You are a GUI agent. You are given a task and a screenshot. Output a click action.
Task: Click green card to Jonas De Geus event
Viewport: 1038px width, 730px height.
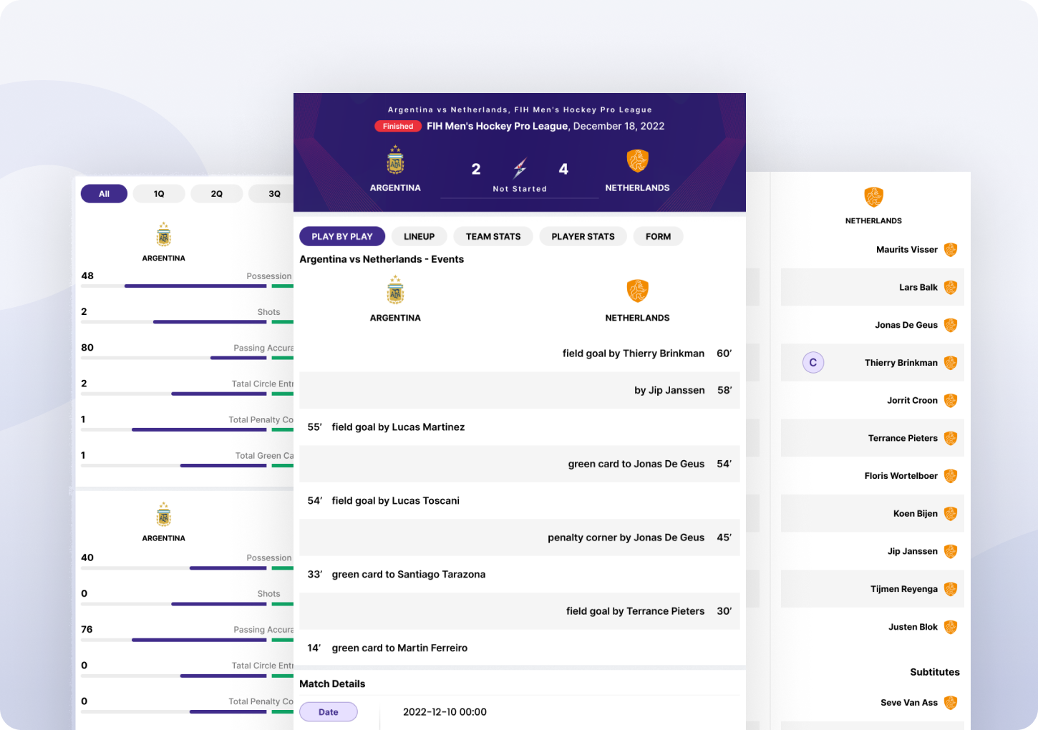[x=520, y=464]
